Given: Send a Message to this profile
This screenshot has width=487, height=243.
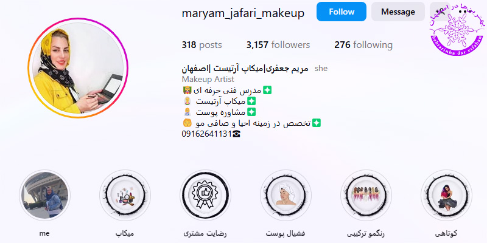Looking at the screenshot, I should click(398, 12).
